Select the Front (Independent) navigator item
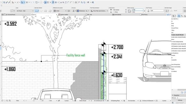 [x=177, y=42]
